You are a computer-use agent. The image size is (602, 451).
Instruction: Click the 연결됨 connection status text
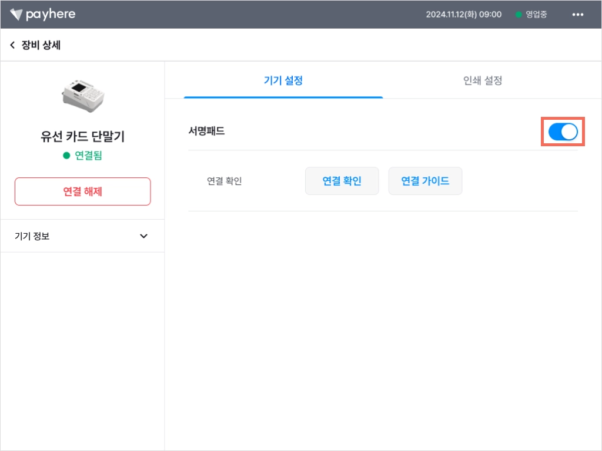point(88,155)
